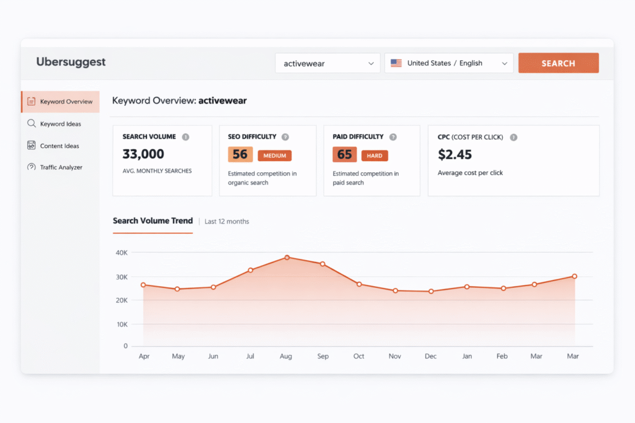Click the HARD paid difficulty badge
The width and height of the screenshot is (635, 423).
(375, 155)
